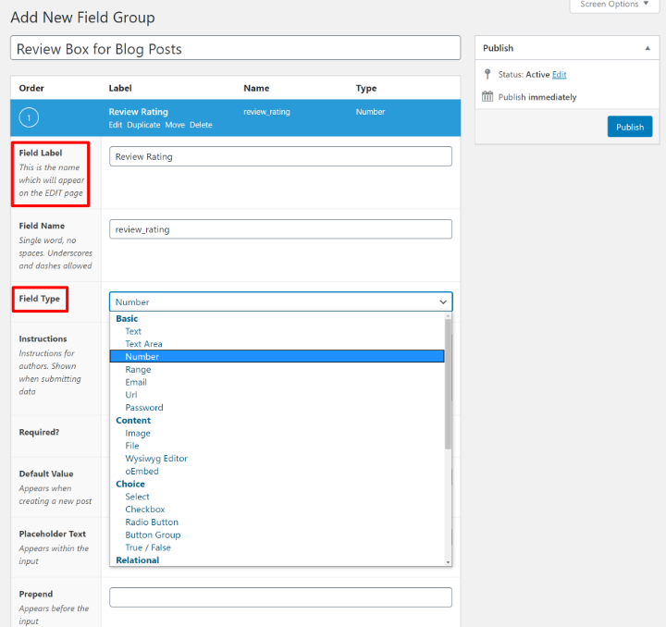Click the Content group heading in list

(133, 420)
